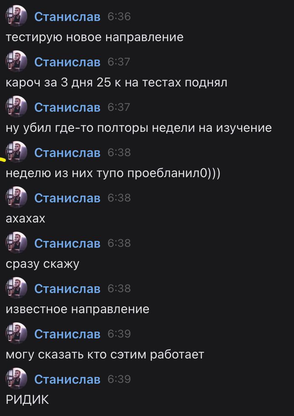Tap avatar on 'неделю из них' message
This screenshot has width=294, height=416.
pyautogui.click(x=16, y=152)
